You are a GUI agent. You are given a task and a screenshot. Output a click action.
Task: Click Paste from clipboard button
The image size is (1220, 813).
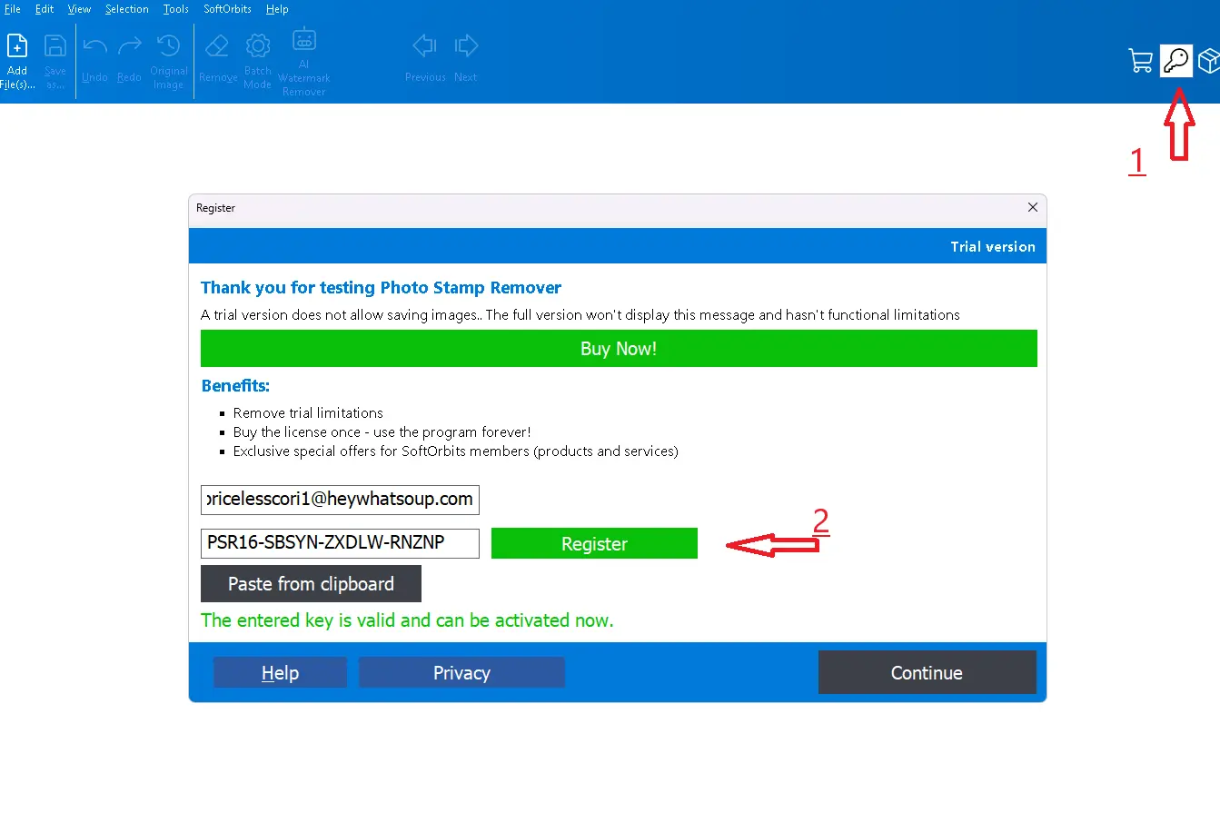coord(311,583)
